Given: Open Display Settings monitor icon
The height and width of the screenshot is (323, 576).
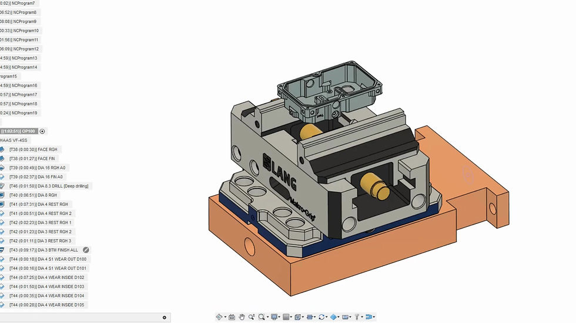Looking at the screenshot, I should pyautogui.click(x=274, y=317).
